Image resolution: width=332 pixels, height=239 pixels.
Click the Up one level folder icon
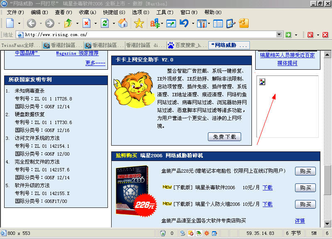68,23
